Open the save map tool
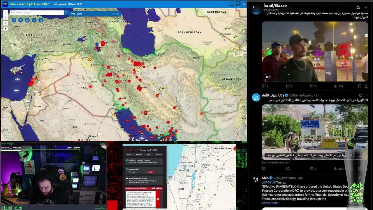The image size is (373, 210). pyautogui.click(x=41, y=20)
